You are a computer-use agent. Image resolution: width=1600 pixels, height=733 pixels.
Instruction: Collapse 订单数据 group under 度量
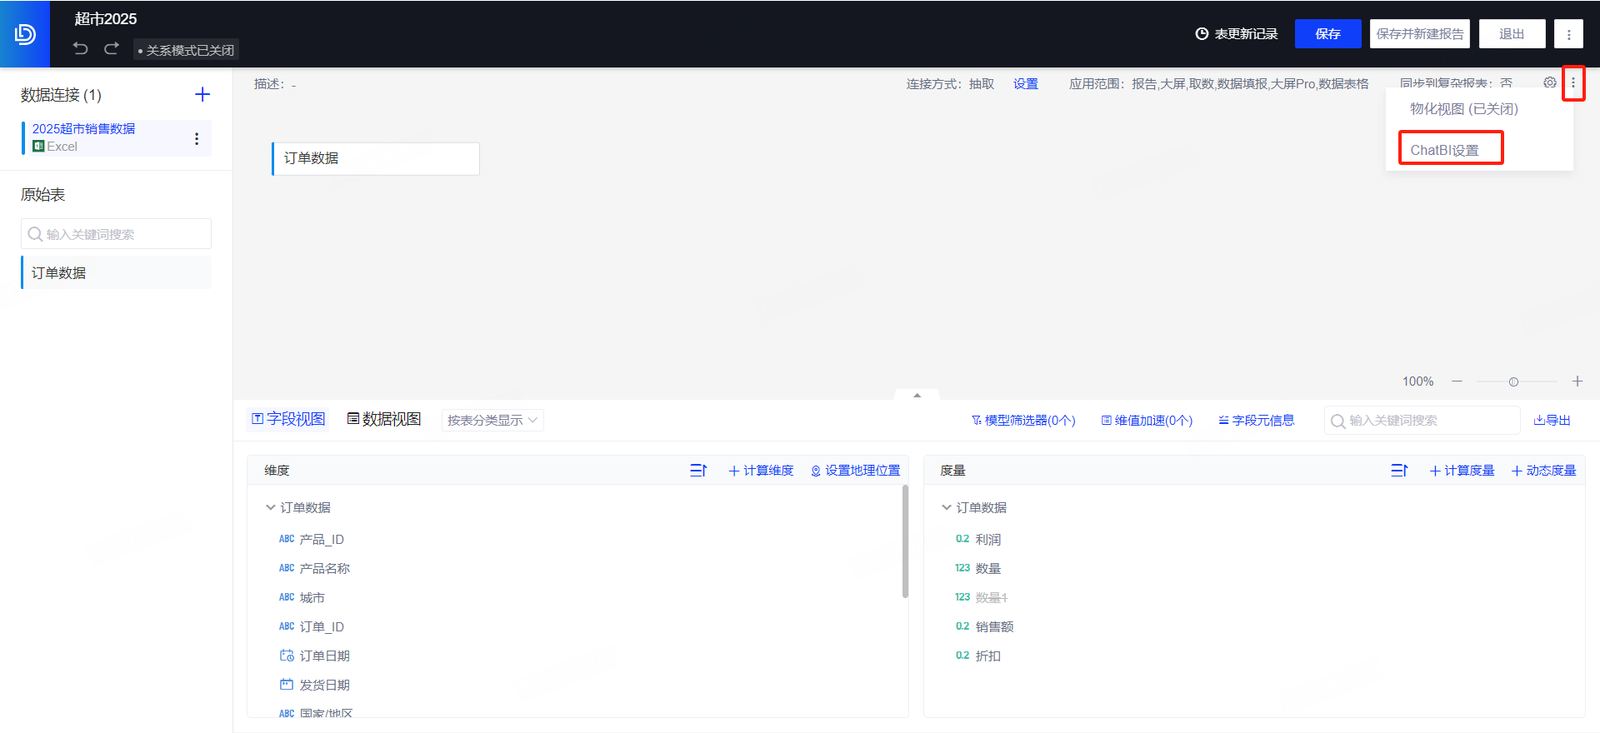click(947, 507)
